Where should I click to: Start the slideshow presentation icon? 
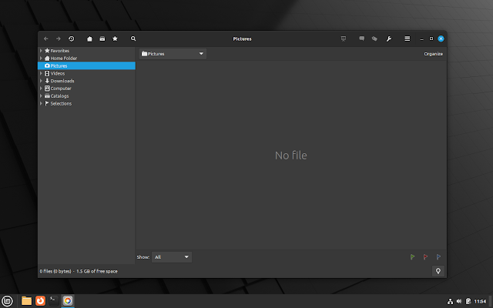[x=344, y=38]
